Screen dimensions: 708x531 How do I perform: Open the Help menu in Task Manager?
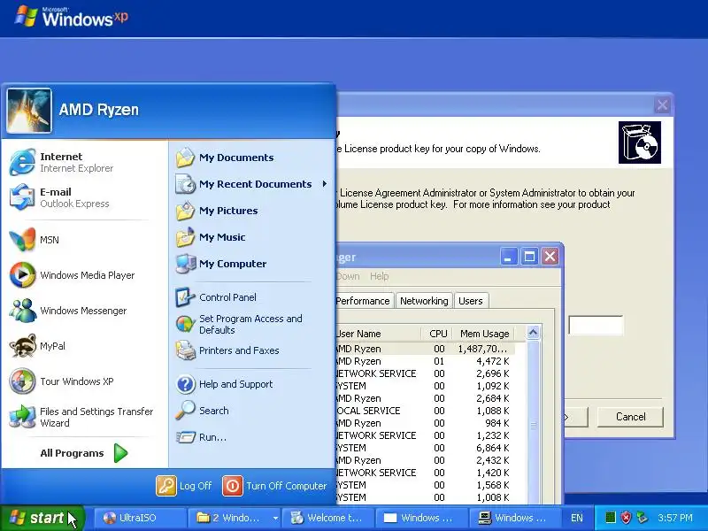click(x=379, y=276)
